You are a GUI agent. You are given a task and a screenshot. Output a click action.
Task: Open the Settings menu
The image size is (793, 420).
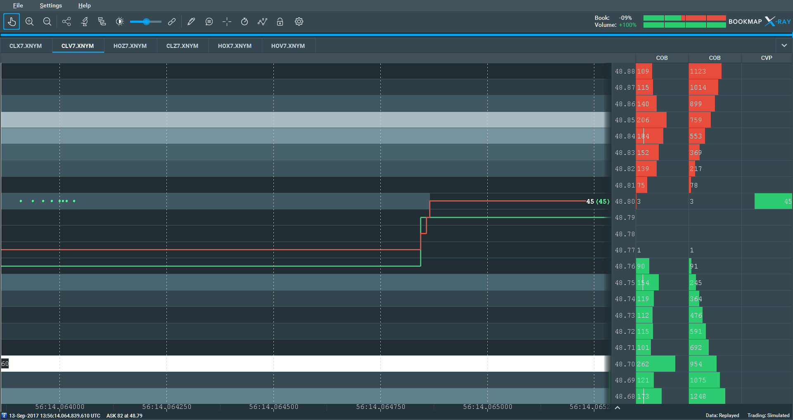coord(51,5)
